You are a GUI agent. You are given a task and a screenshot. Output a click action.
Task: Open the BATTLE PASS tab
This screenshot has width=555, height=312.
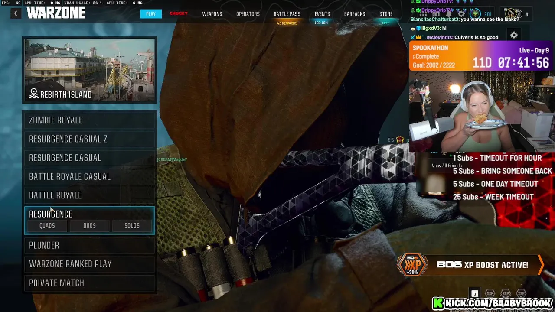coord(287,14)
